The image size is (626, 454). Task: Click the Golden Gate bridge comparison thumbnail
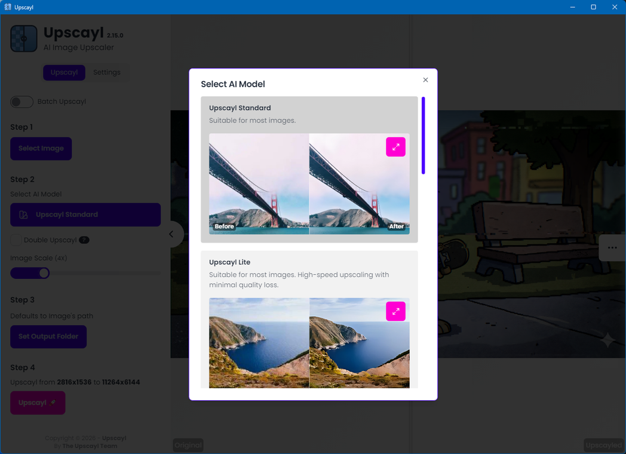pos(309,183)
